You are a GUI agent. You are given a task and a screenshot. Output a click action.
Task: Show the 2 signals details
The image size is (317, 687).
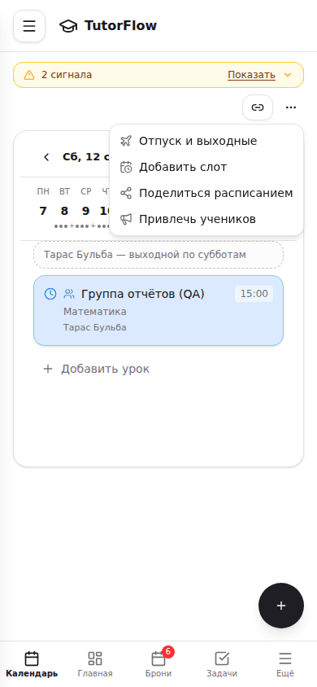[251, 75]
